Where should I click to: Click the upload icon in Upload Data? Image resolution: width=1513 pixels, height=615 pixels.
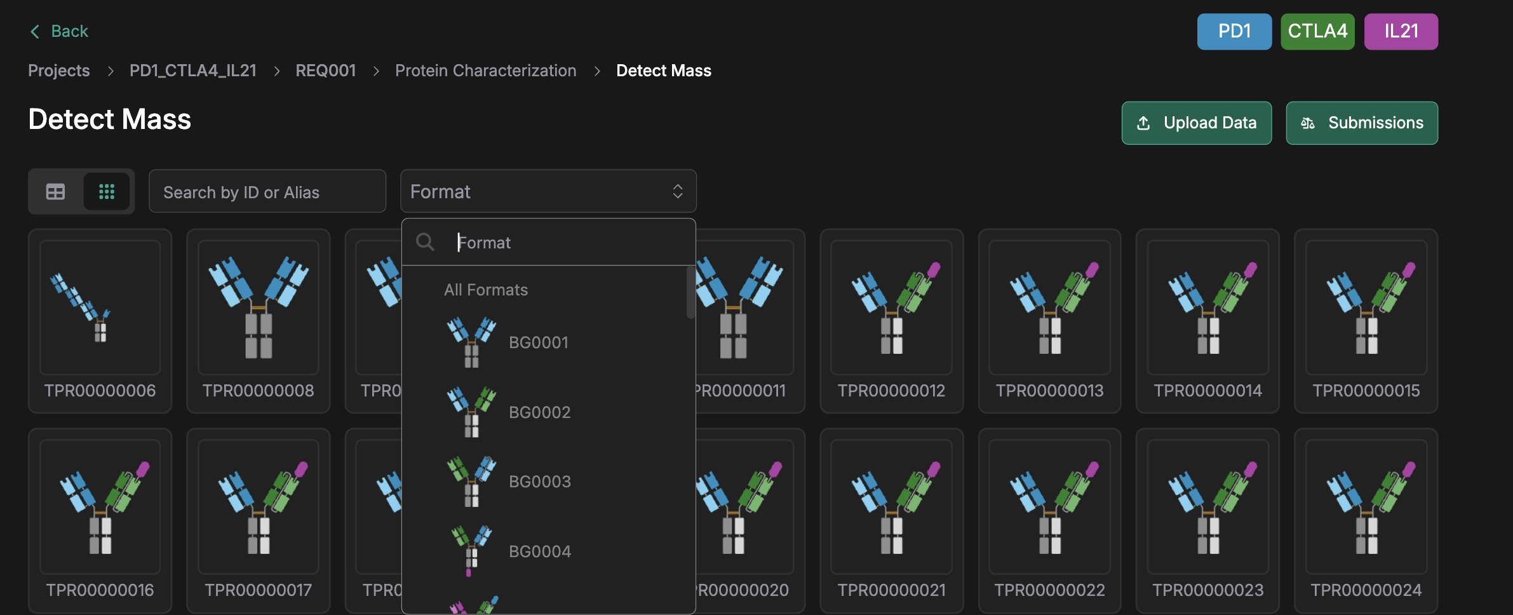1143,123
